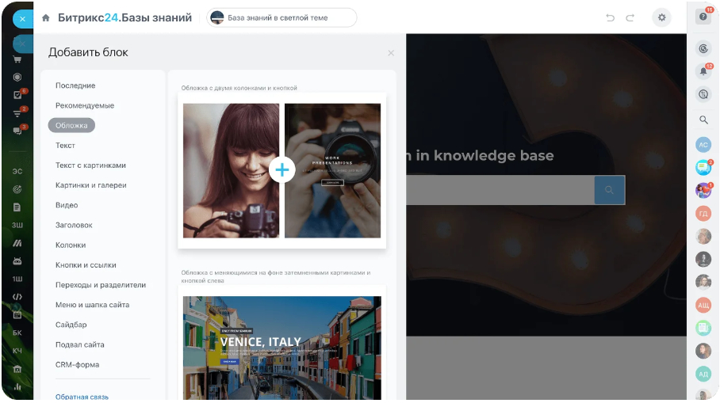Click the code brackets icon in left sidebar

pyautogui.click(x=17, y=296)
